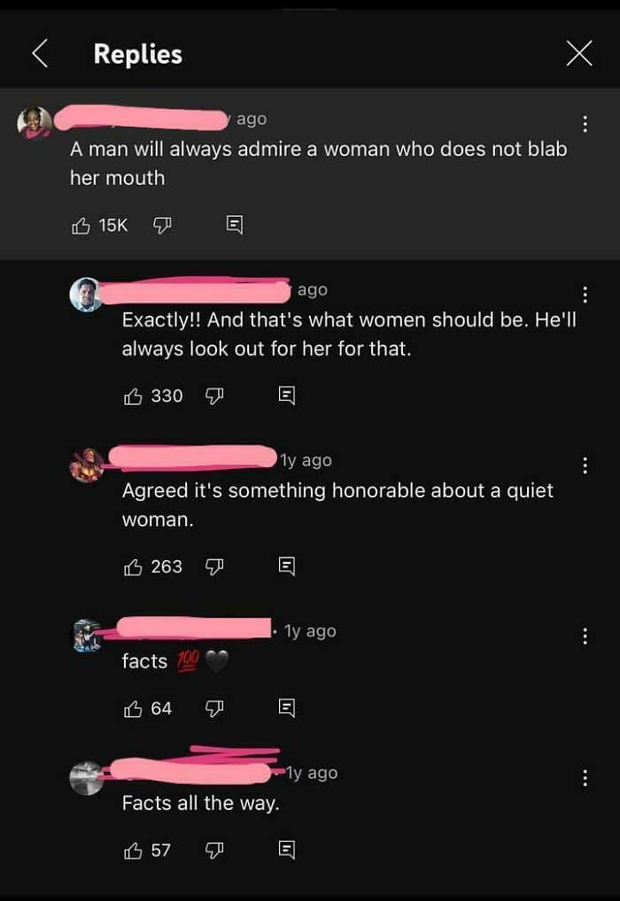Image resolution: width=620 pixels, height=901 pixels.
Task: Open the menu for the 'facts' reply
Action: tap(585, 635)
